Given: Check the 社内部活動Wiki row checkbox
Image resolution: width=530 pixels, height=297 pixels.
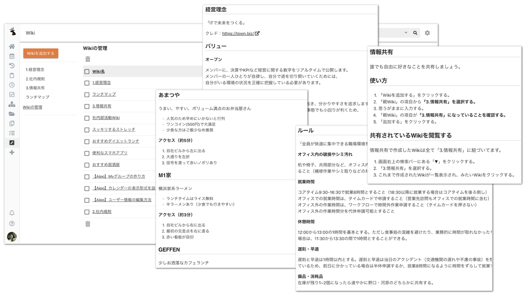Looking at the screenshot, I should pyautogui.click(x=87, y=118).
